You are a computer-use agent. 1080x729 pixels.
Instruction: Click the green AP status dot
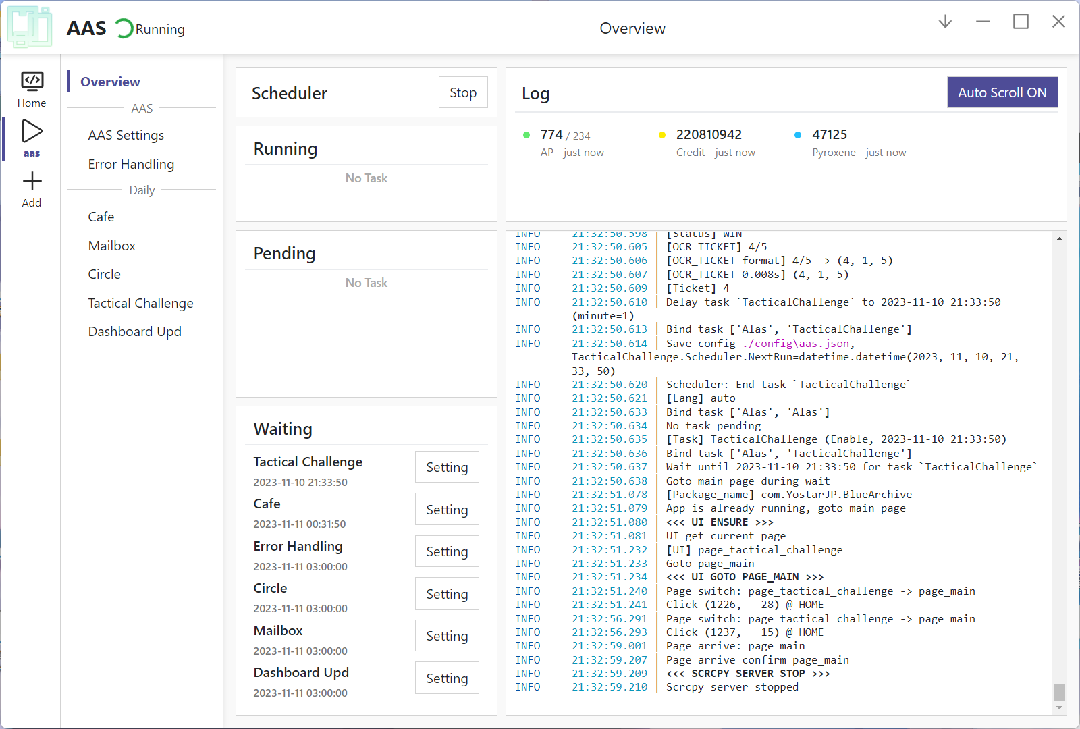pyautogui.click(x=526, y=135)
